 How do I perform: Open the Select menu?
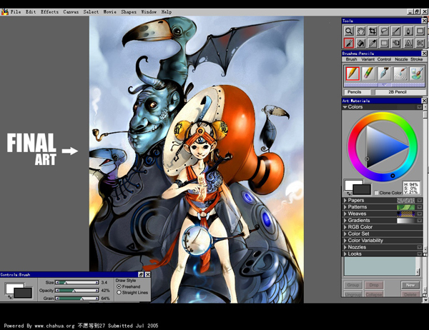[91, 11]
